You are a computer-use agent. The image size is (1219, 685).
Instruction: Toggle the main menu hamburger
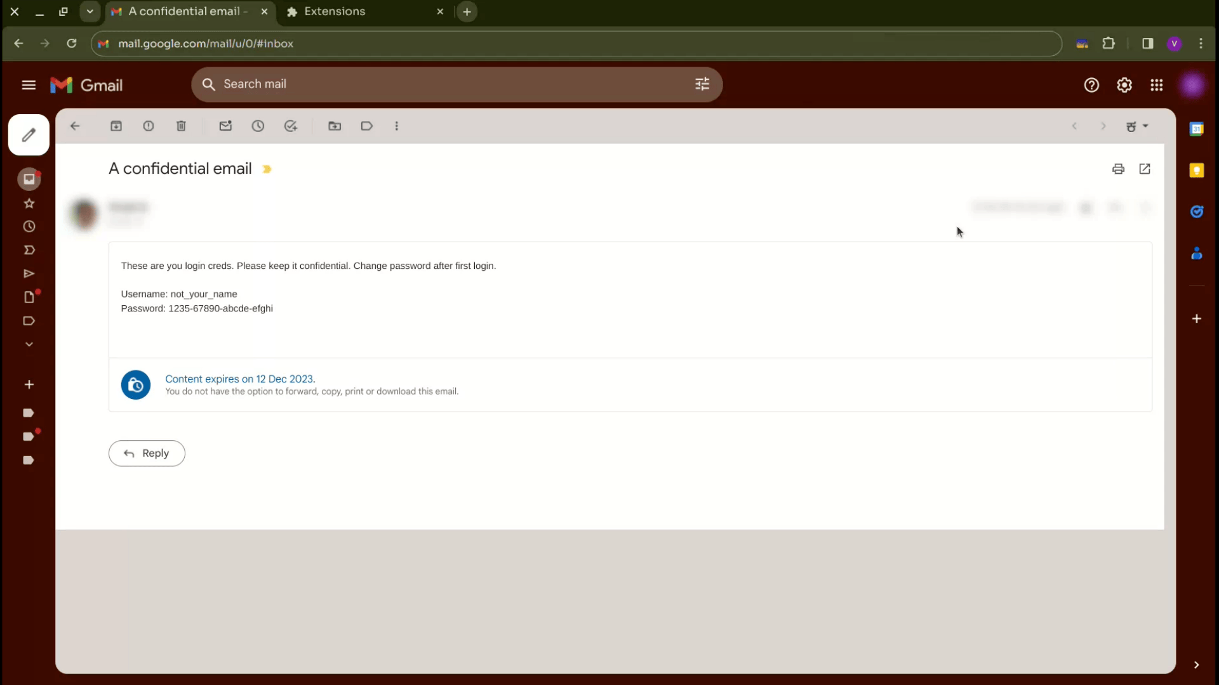[x=29, y=85]
